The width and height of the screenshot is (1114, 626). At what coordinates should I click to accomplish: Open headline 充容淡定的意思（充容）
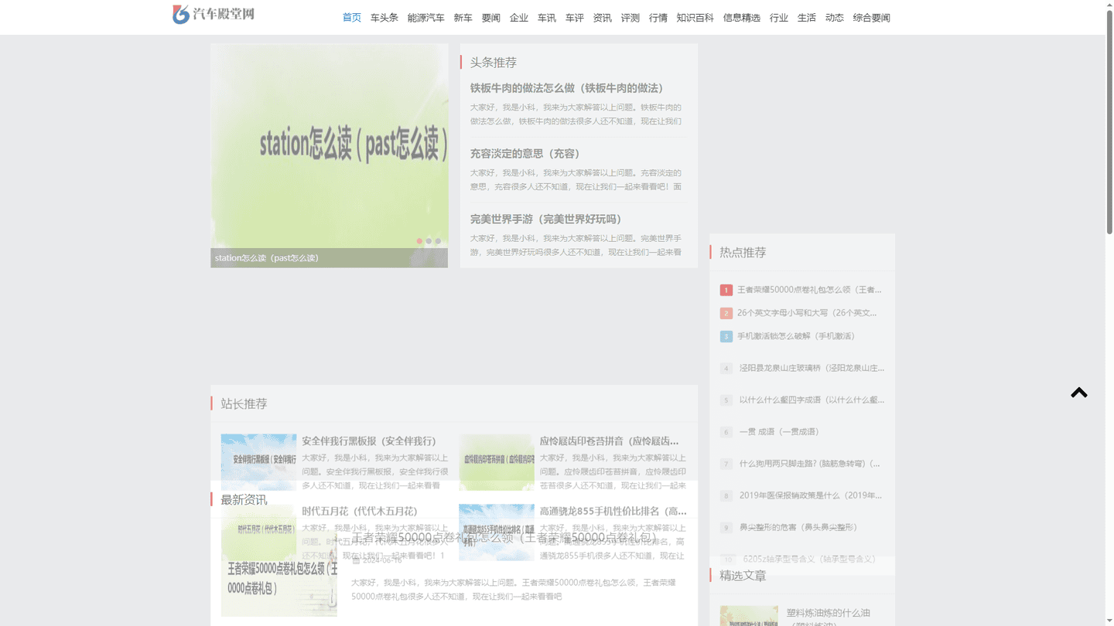click(525, 154)
